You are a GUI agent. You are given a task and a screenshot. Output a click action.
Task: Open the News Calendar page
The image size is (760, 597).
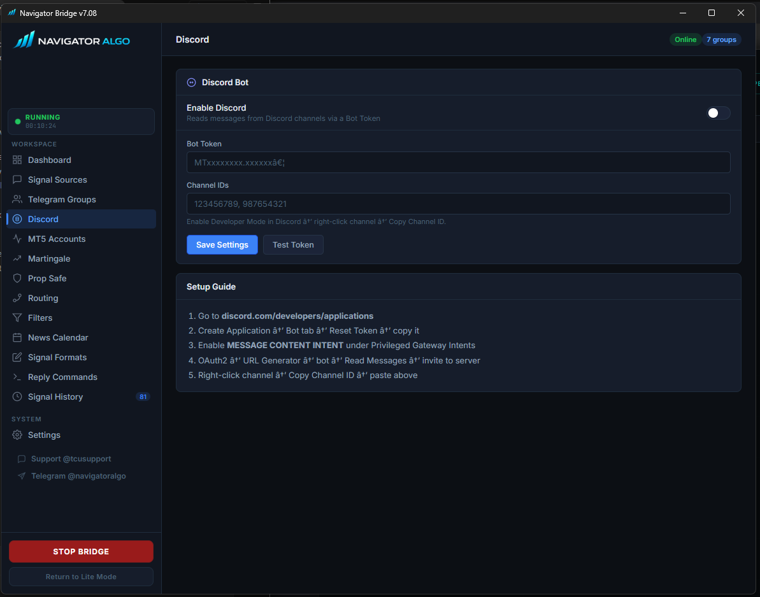pos(58,337)
